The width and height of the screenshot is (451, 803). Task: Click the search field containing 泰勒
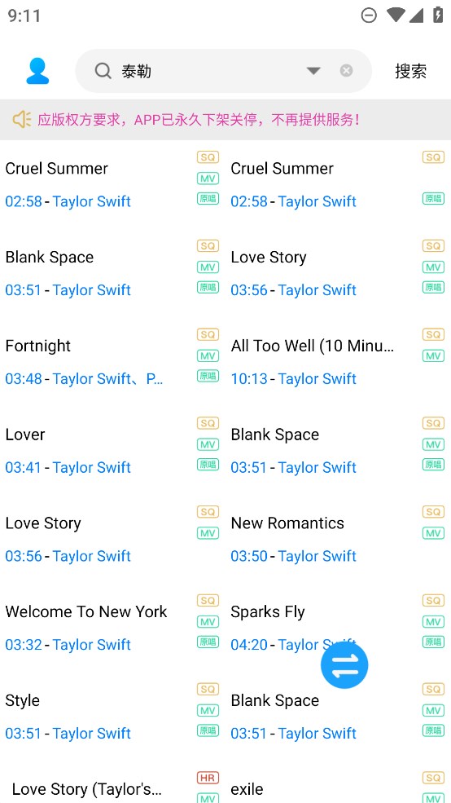pos(223,71)
